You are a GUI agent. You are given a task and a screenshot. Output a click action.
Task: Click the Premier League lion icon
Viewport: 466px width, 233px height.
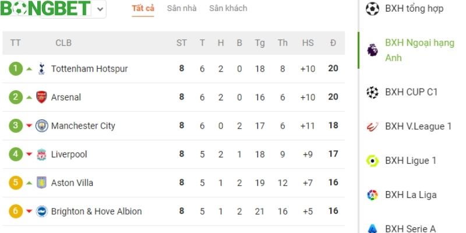372,50
